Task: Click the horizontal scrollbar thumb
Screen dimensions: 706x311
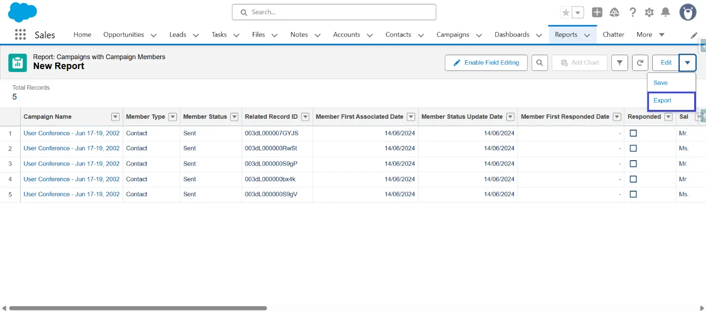Action: point(138,308)
